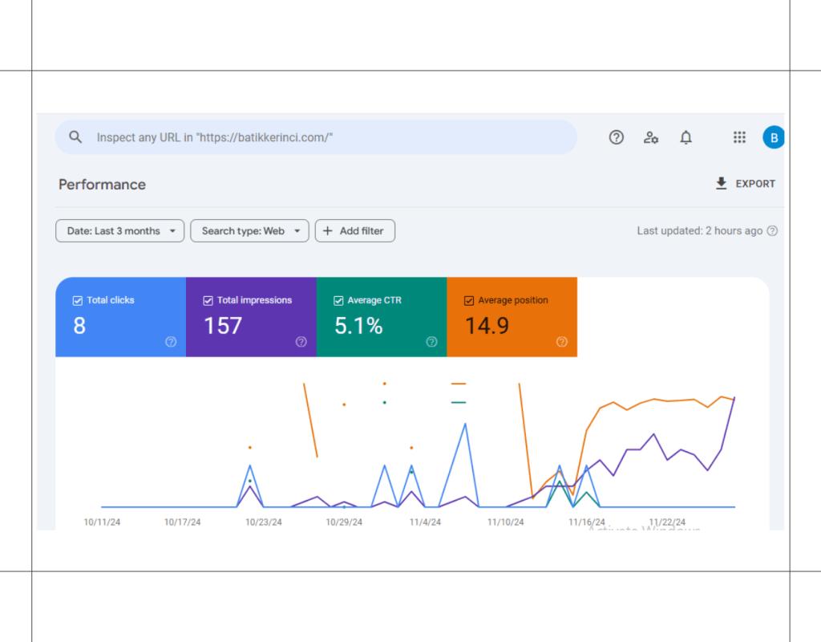Screen dimensions: 821x642
Task: Toggle the Average position checkbox
Action: pos(469,301)
